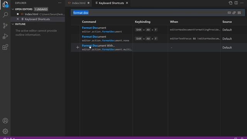Open Index.html from Open Editors list

click(x=38, y=14)
